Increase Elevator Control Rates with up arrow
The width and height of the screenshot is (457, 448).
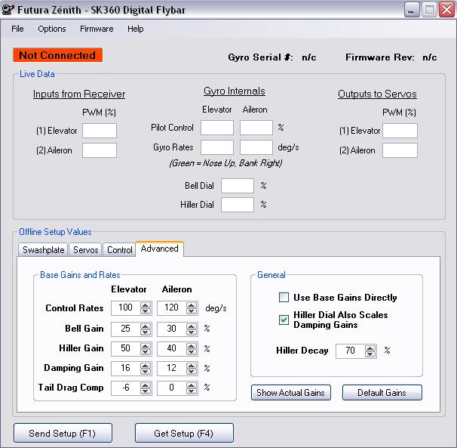click(x=146, y=305)
